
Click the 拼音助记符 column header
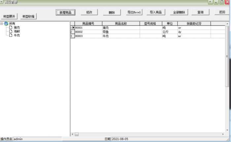click(194, 23)
